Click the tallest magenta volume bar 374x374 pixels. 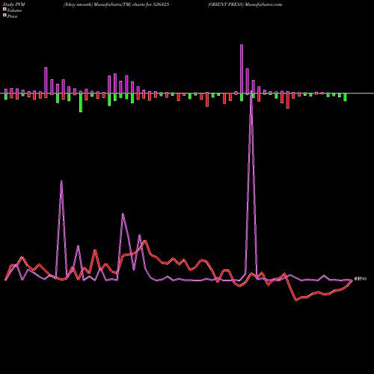tap(242, 69)
